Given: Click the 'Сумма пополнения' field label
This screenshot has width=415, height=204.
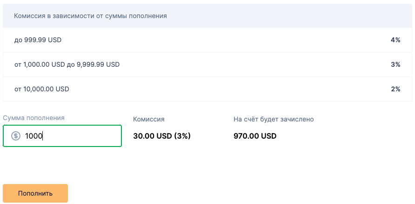Looking at the screenshot, I should pos(33,118).
